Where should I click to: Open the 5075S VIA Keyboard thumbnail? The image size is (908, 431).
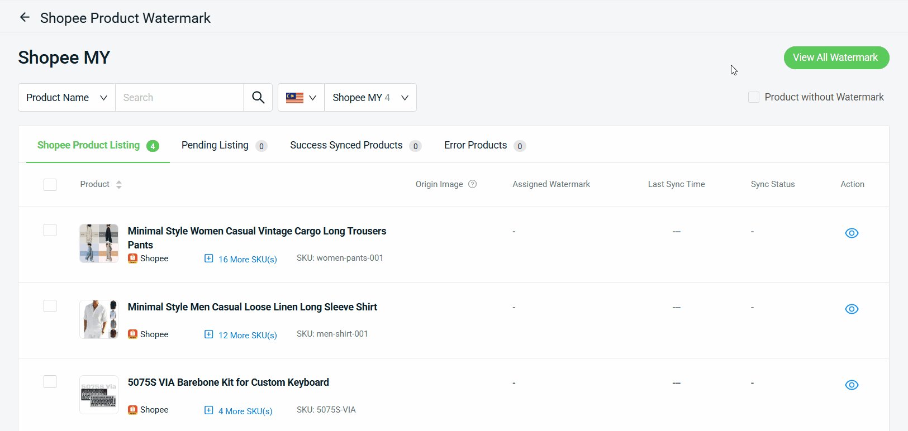pos(99,395)
